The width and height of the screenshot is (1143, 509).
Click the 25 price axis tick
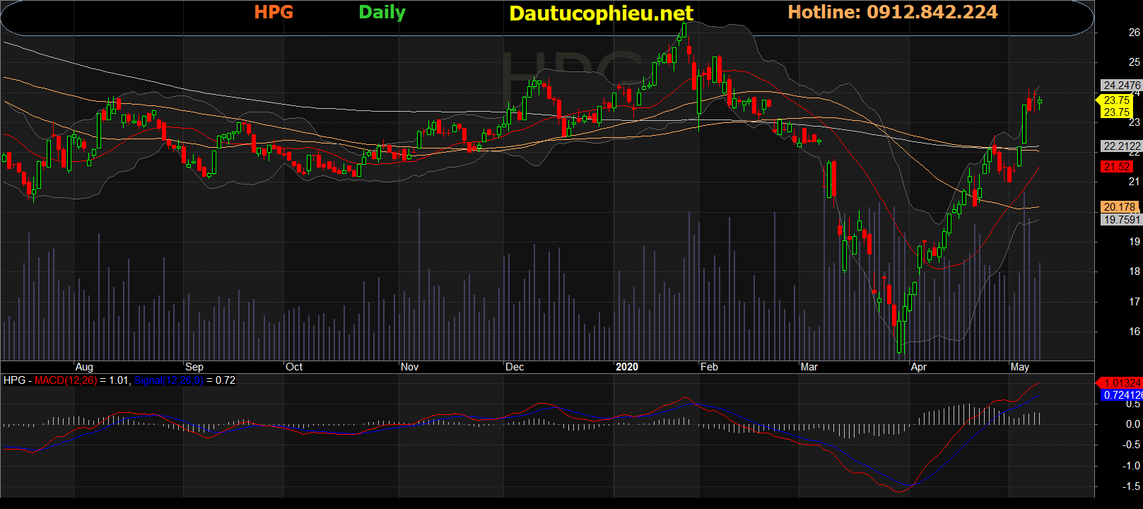point(1134,62)
